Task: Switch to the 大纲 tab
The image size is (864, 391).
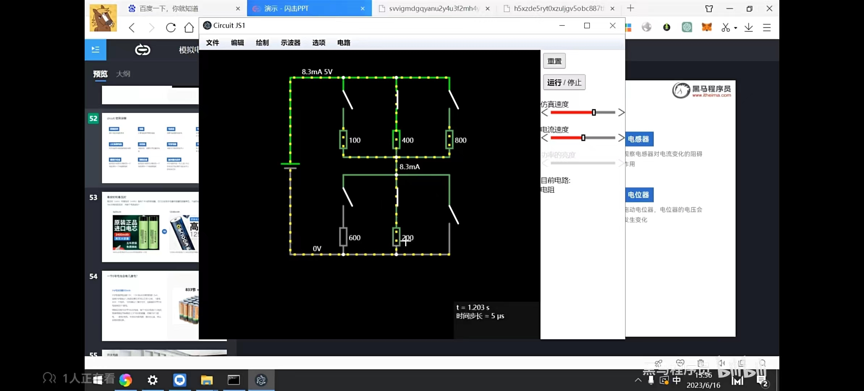Action: click(x=123, y=73)
